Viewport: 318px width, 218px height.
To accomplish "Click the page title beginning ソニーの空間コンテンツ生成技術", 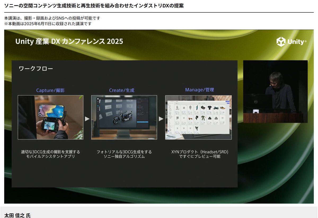I will coord(94,6).
